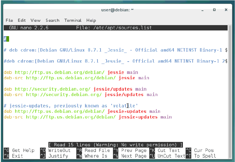The image size is (235, 162).
Task: Click the deb-src ftp.us.debian.org jessie-updates main line
Action: [88, 117]
